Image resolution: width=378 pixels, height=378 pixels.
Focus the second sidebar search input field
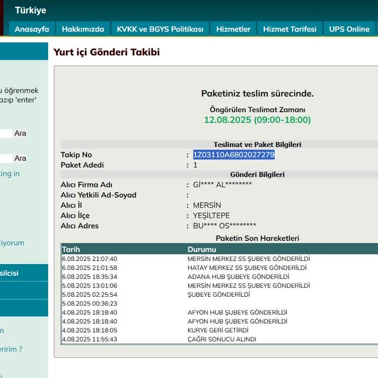6,158
